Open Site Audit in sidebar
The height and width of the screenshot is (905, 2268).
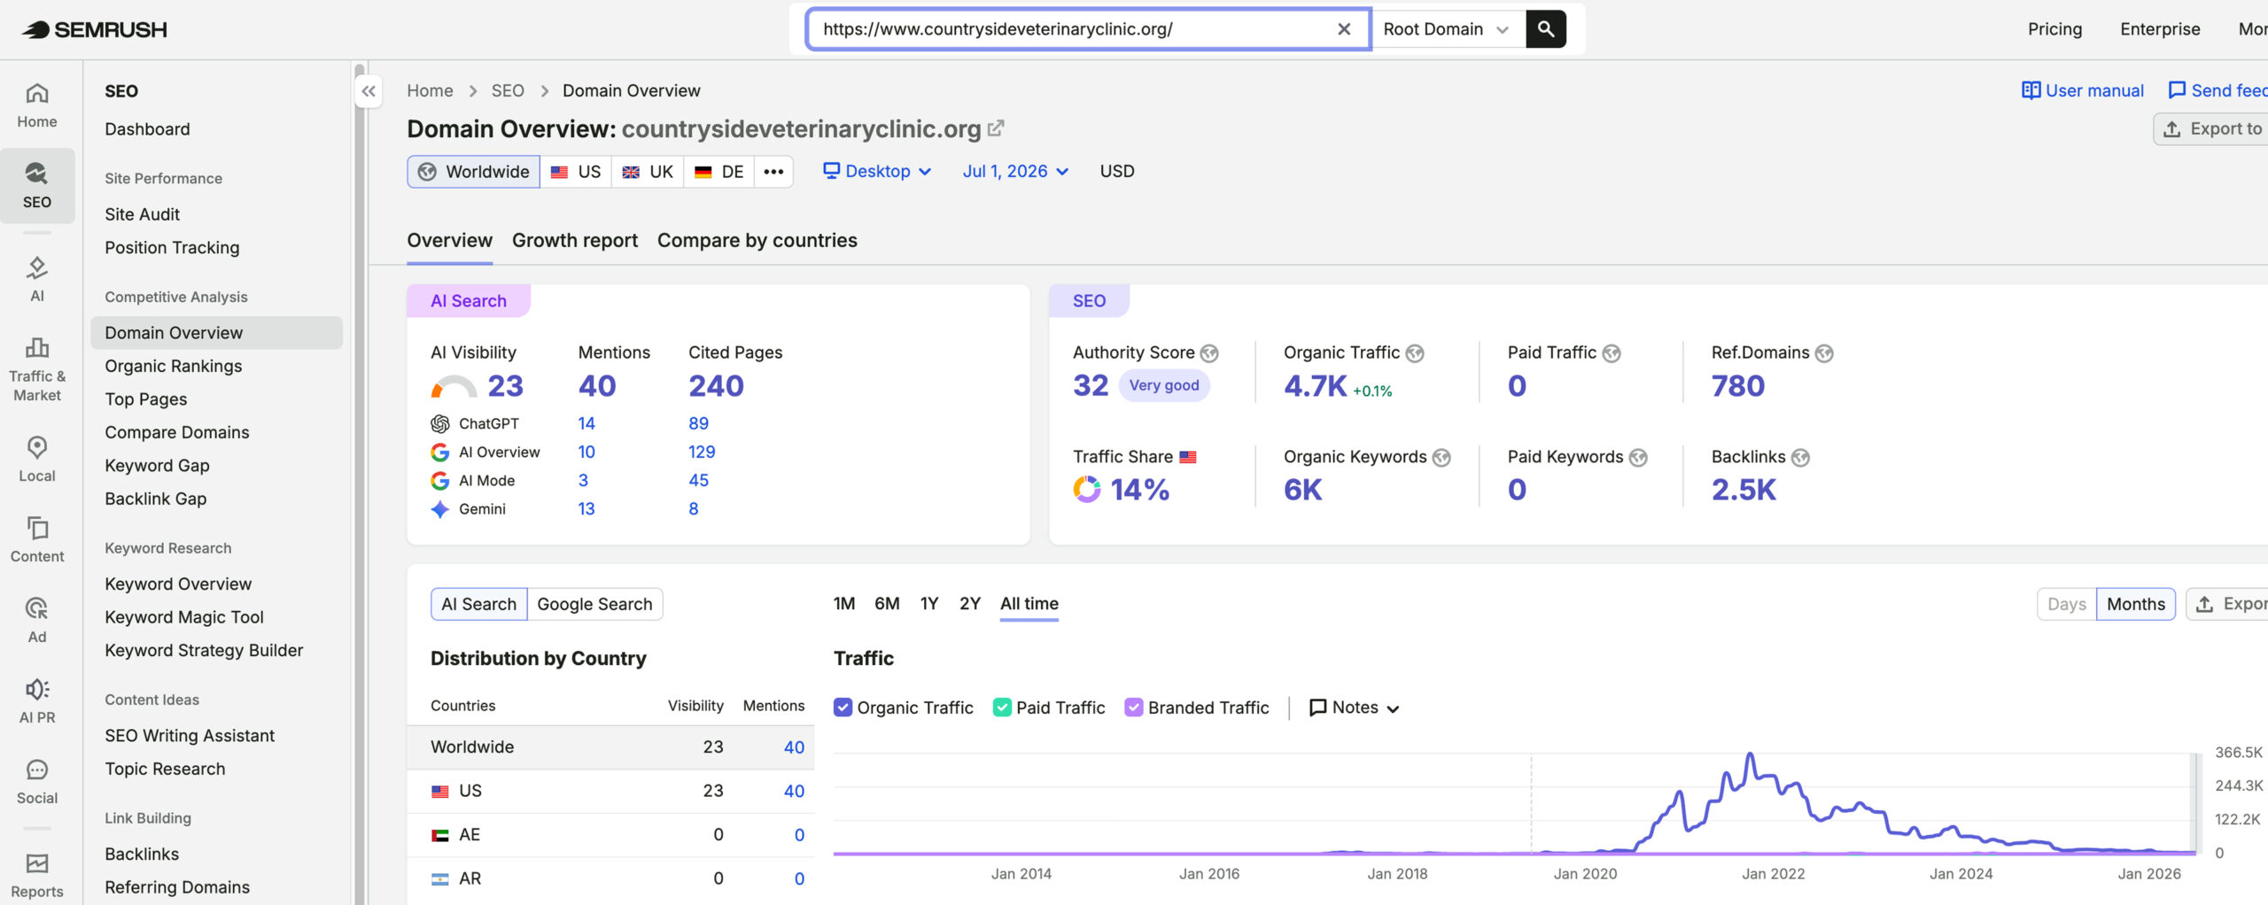142,214
